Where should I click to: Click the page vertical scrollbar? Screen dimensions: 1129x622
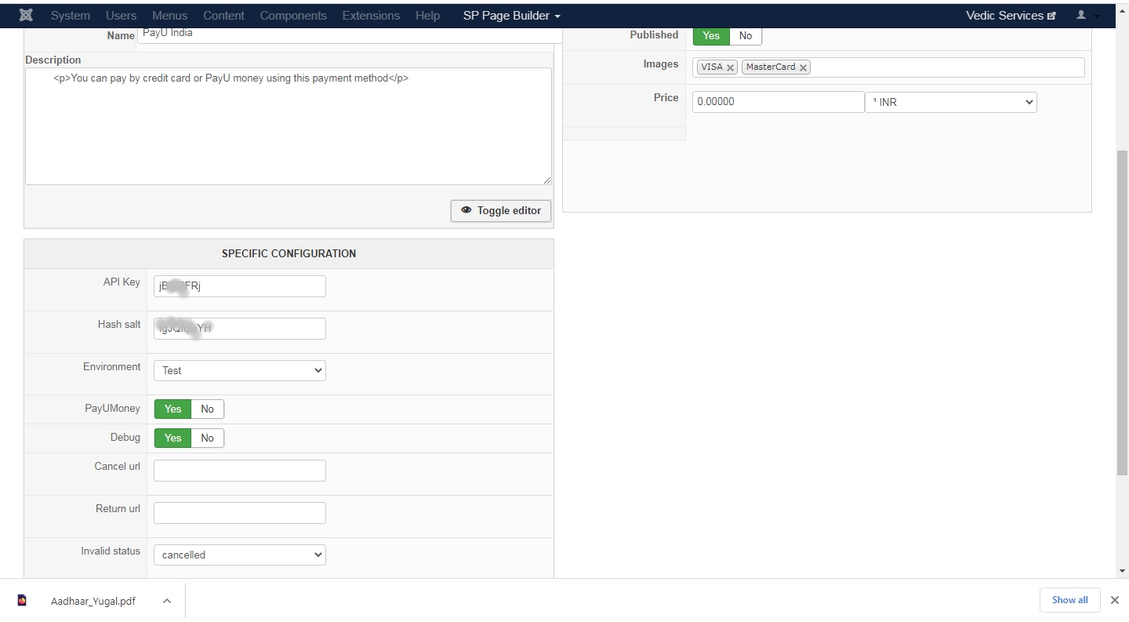(1123, 312)
